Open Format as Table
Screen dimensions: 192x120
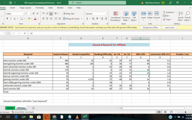click(x=126, y=16)
